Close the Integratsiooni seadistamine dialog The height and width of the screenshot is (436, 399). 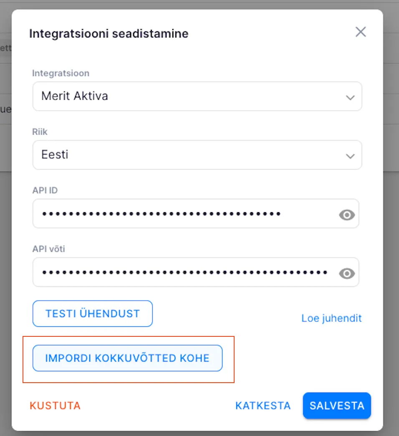point(360,32)
